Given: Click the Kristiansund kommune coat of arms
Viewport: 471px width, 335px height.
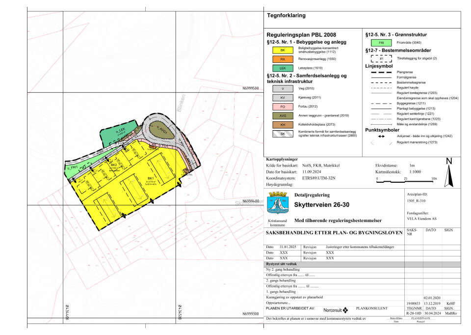Looking at the screenshot, I should pyautogui.click(x=277, y=203).
